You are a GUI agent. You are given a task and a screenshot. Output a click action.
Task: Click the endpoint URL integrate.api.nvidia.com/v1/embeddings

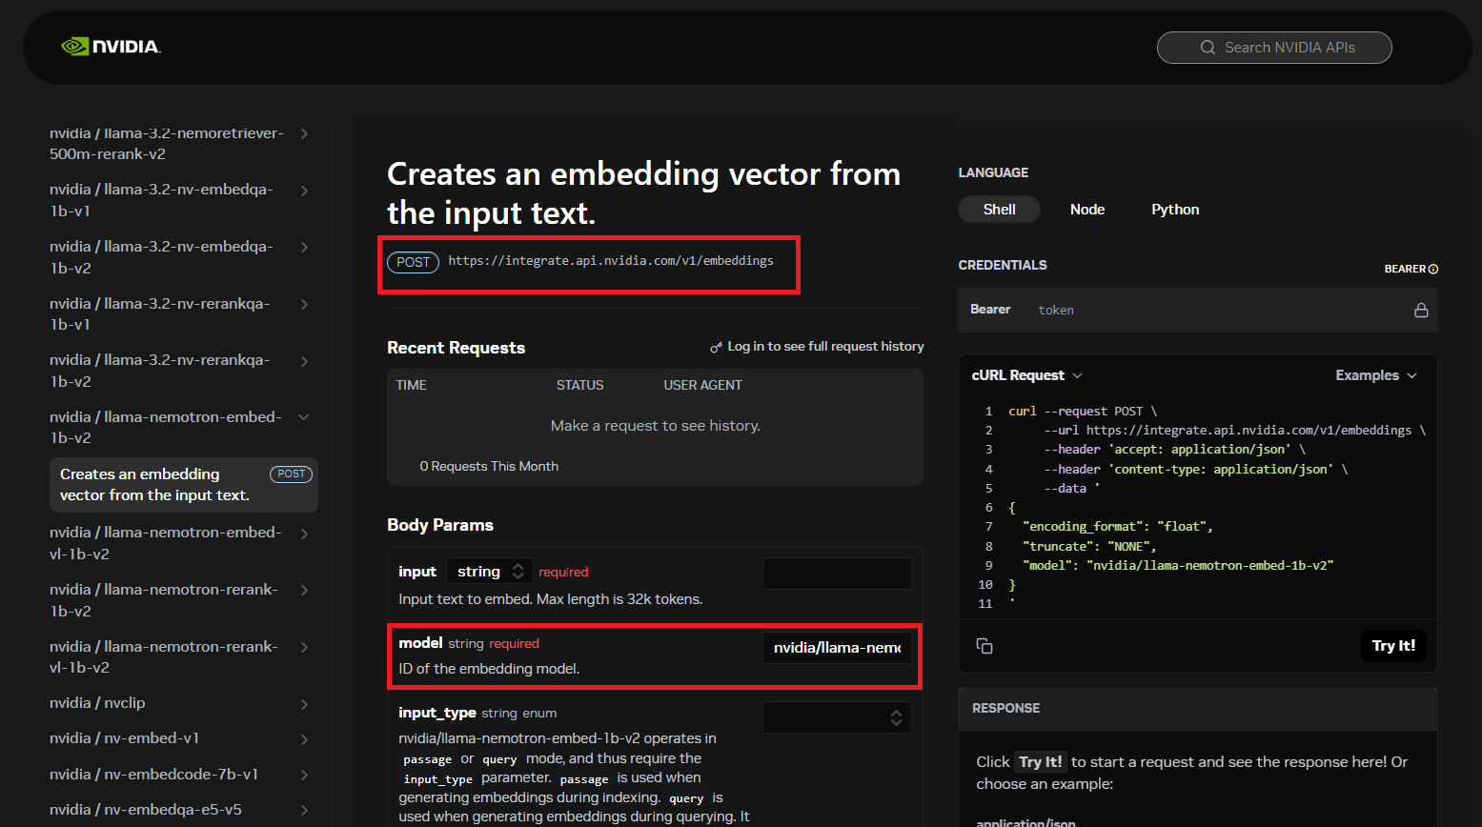coord(611,261)
